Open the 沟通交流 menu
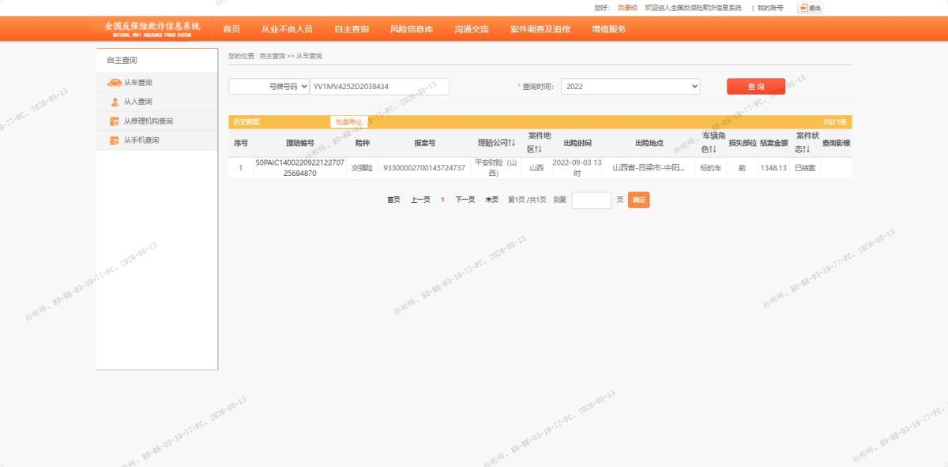This screenshot has height=467, width=948. point(472,29)
